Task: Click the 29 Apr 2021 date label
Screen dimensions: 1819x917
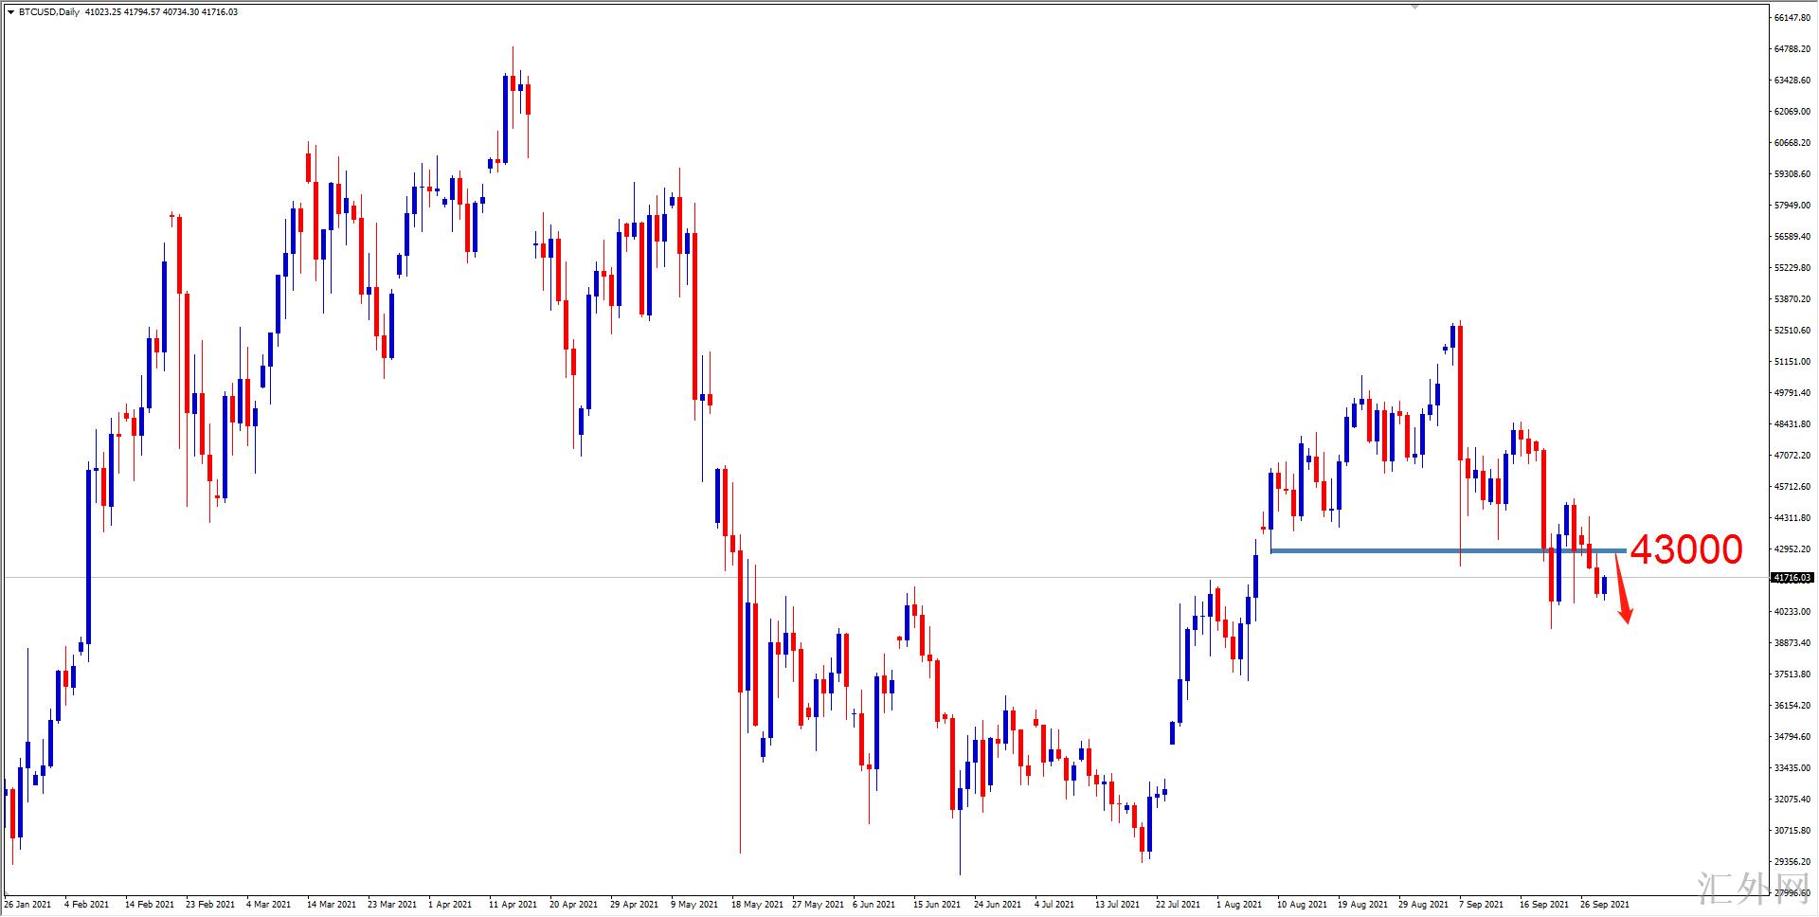Action: (x=635, y=905)
